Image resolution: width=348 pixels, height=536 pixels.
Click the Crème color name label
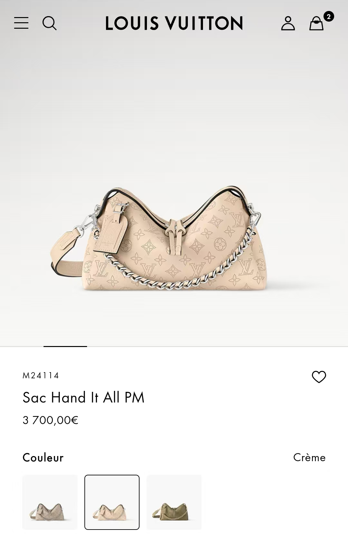click(x=309, y=457)
